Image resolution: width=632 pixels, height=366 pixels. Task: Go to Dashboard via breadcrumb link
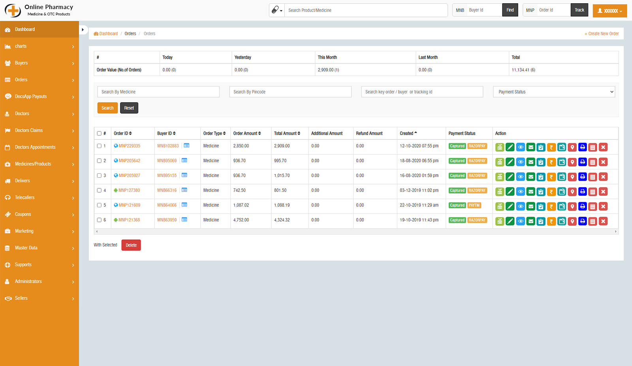tap(106, 34)
